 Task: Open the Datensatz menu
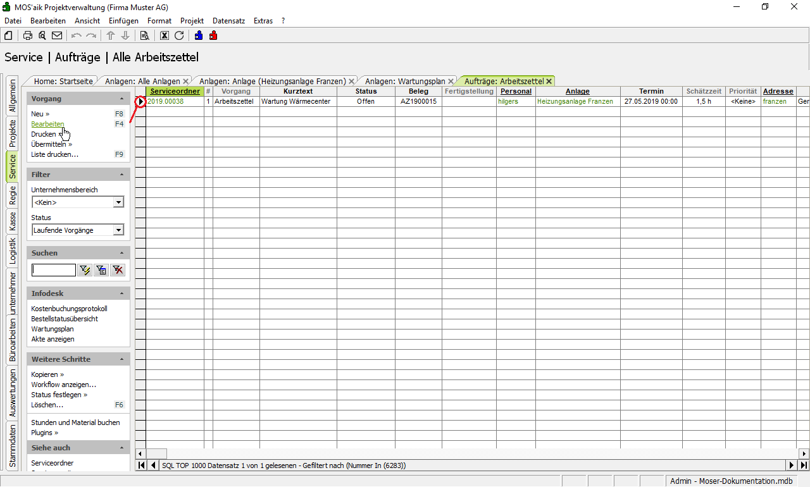coord(228,21)
